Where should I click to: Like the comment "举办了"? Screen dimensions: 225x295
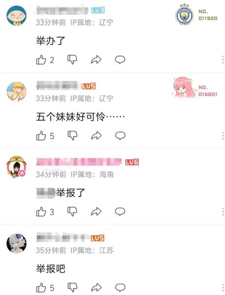tap(41, 60)
